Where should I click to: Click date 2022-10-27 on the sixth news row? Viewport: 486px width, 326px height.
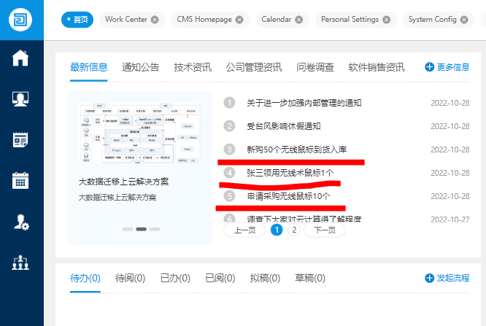tap(450, 220)
